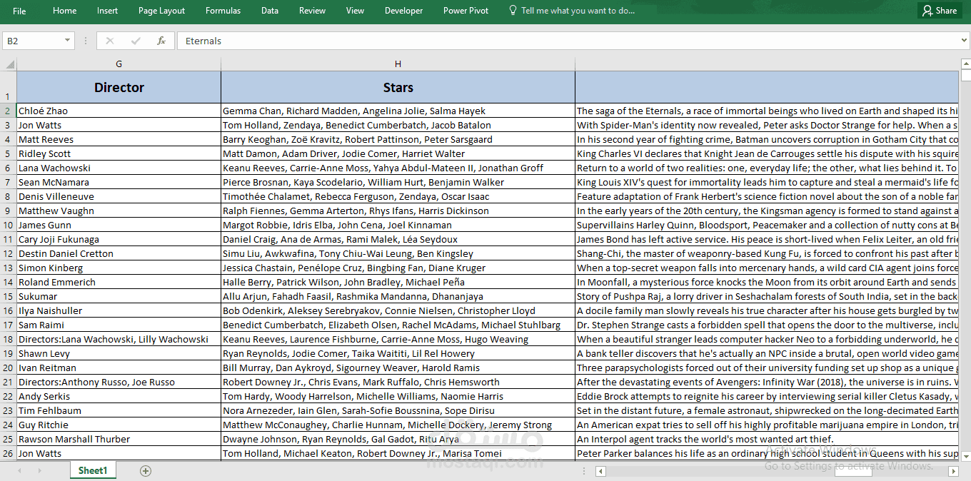Click the Select All corner triangle
This screenshot has height=481, width=971.
click(9, 64)
